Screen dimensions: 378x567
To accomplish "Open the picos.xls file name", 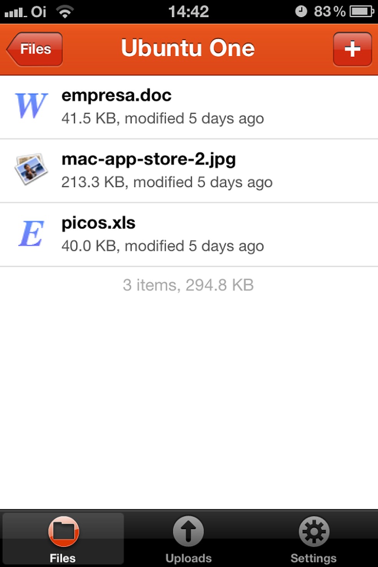I will click(x=98, y=223).
